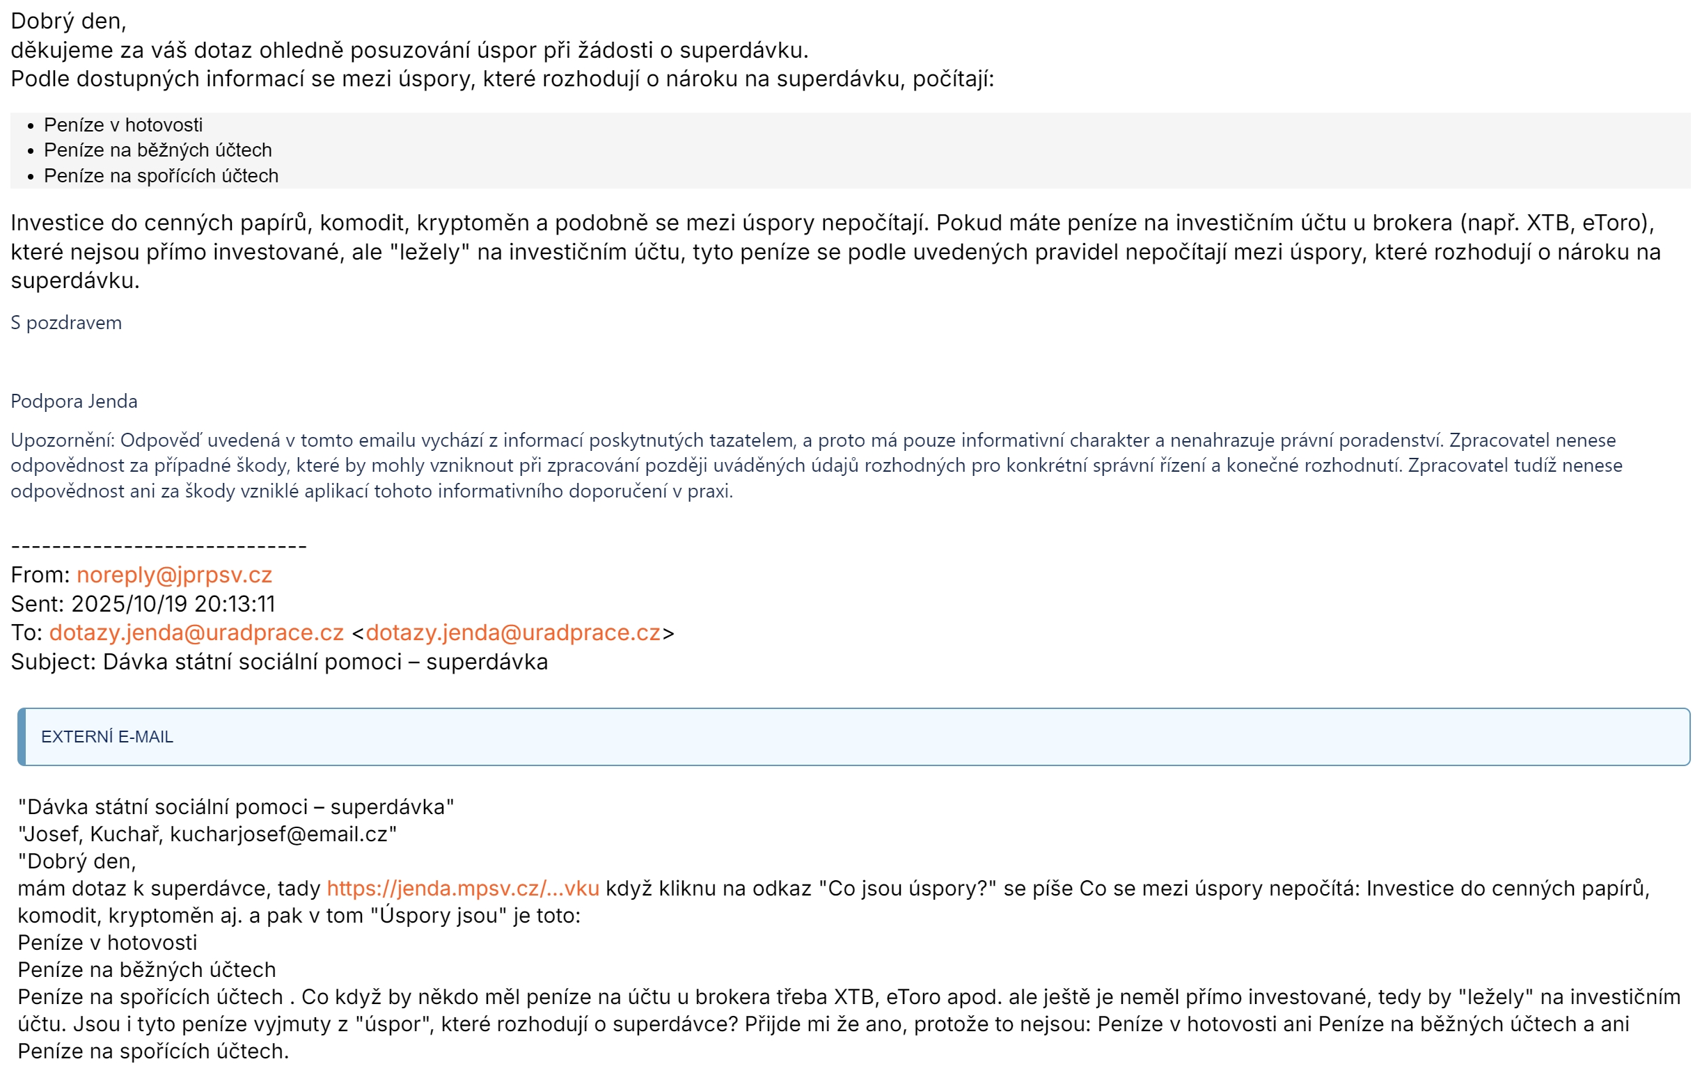Click the S pozdravem closing text
Viewport: 1702px width, 1066px height.
pyautogui.click(x=66, y=323)
